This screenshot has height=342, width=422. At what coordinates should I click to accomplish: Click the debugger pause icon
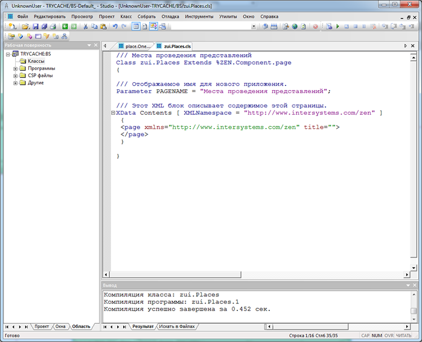pyautogui.click(x=364, y=27)
